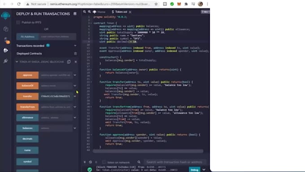The width and height of the screenshot is (305, 172).
Task: Clear deployed contracts with the trash icon
Action: point(75,53)
